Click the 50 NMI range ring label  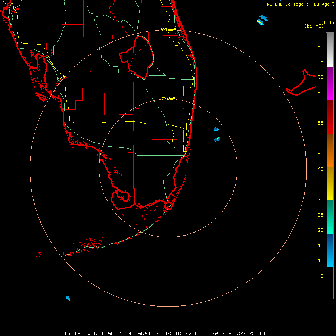(x=168, y=99)
